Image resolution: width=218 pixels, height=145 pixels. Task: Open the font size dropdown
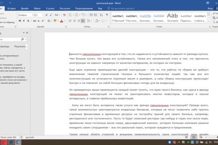(43, 15)
